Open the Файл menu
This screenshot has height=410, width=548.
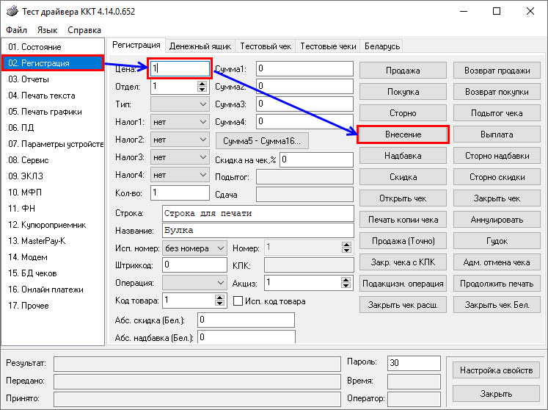pyautogui.click(x=16, y=30)
